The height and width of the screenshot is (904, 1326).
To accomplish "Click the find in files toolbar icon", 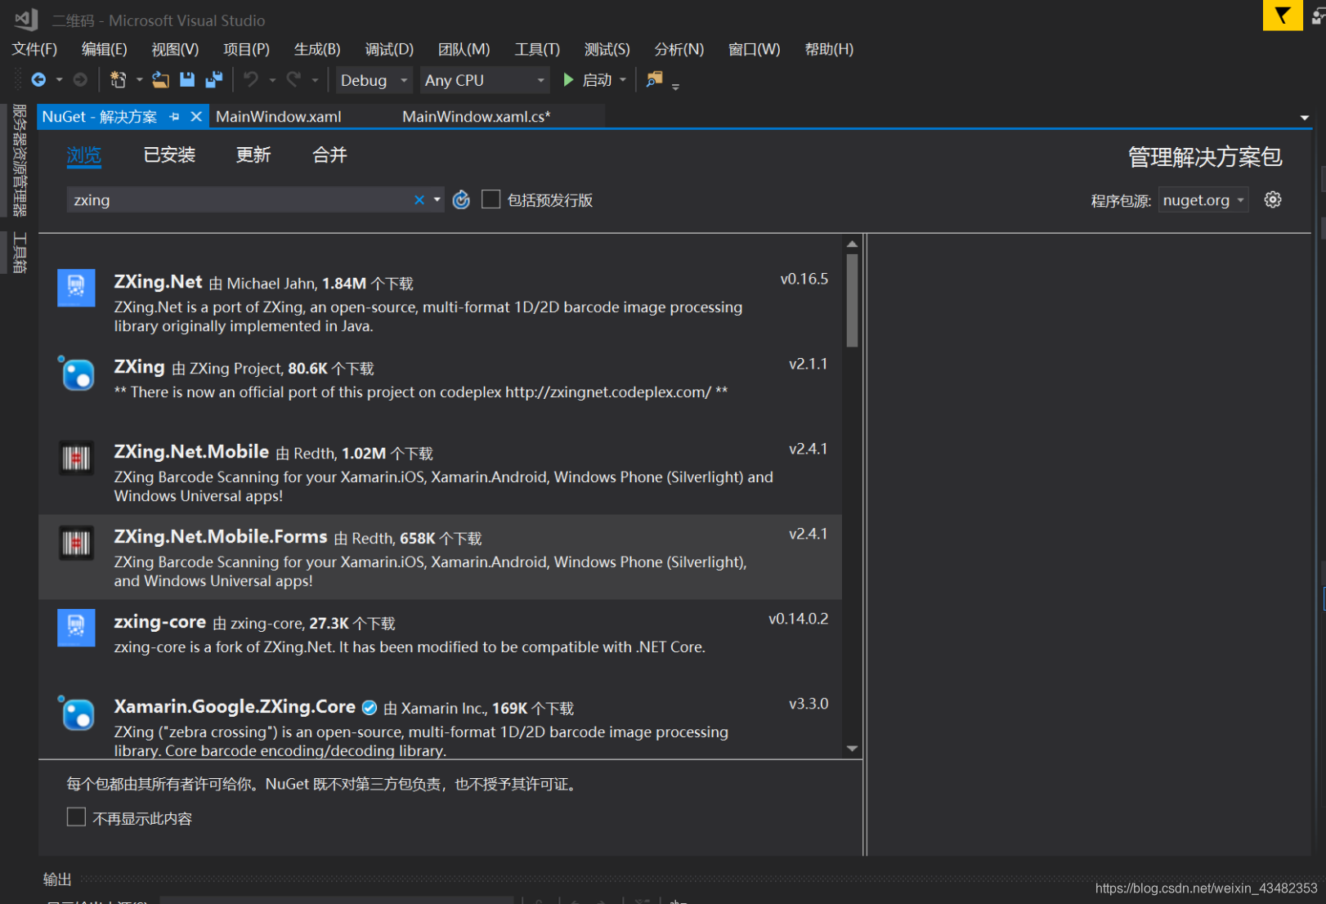I will tap(655, 80).
